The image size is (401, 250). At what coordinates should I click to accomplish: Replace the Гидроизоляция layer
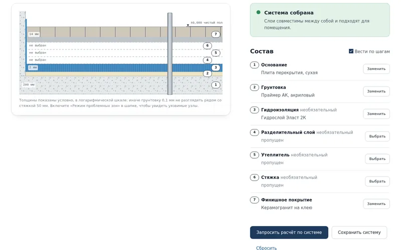point(376,114)
